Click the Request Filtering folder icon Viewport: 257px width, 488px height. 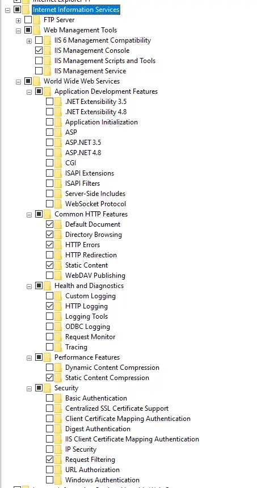[x=58, y=460]
